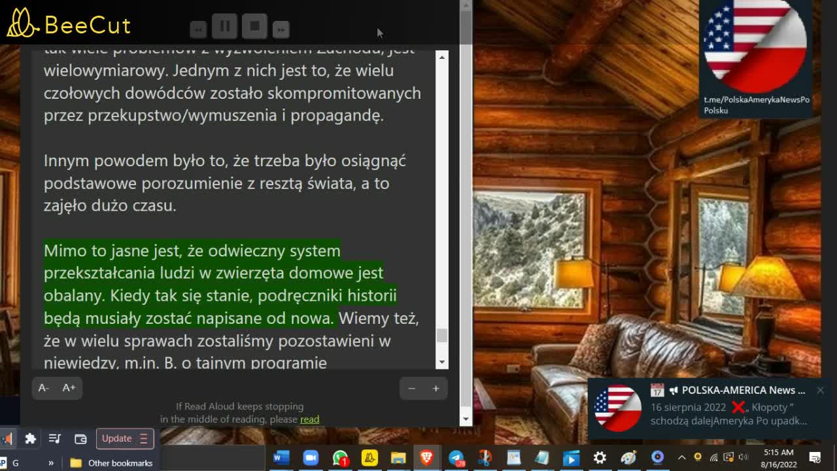
Task: Open volume speaker tray icon
Action: tap(744, 458)
